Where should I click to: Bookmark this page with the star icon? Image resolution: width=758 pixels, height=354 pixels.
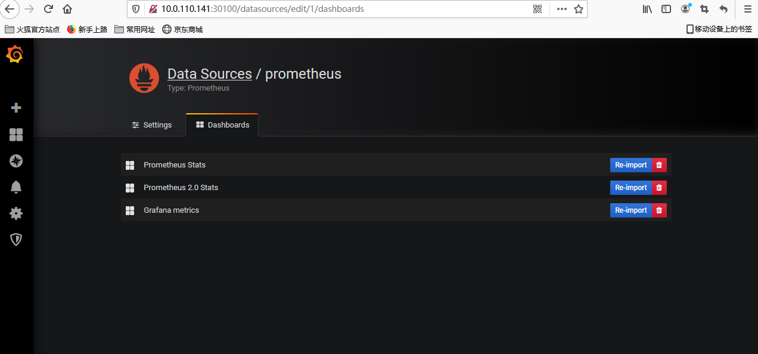578,9
